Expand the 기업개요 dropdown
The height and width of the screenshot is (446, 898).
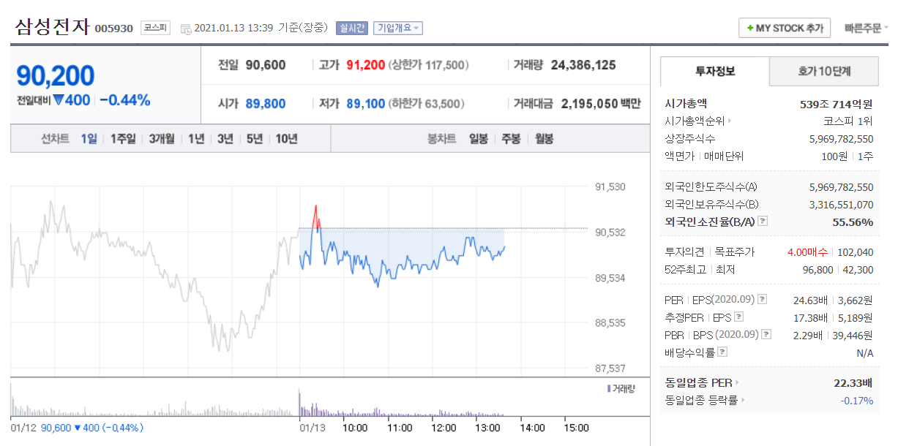click(x=398, y=29)
